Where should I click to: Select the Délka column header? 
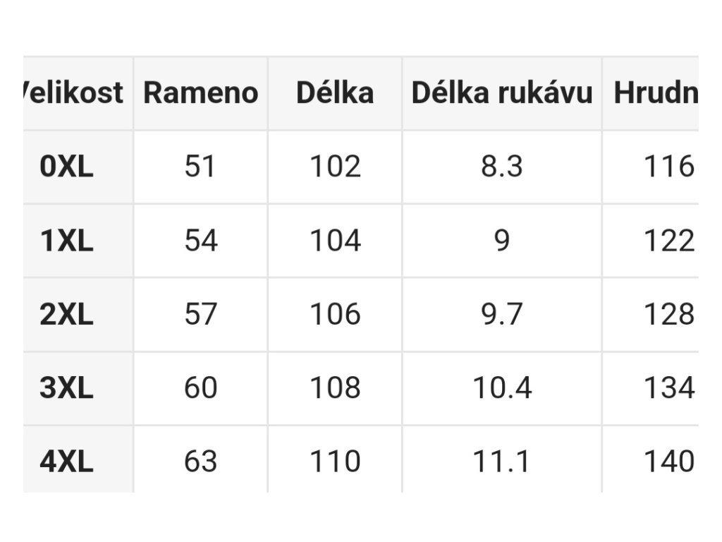(x=335, y=92)
